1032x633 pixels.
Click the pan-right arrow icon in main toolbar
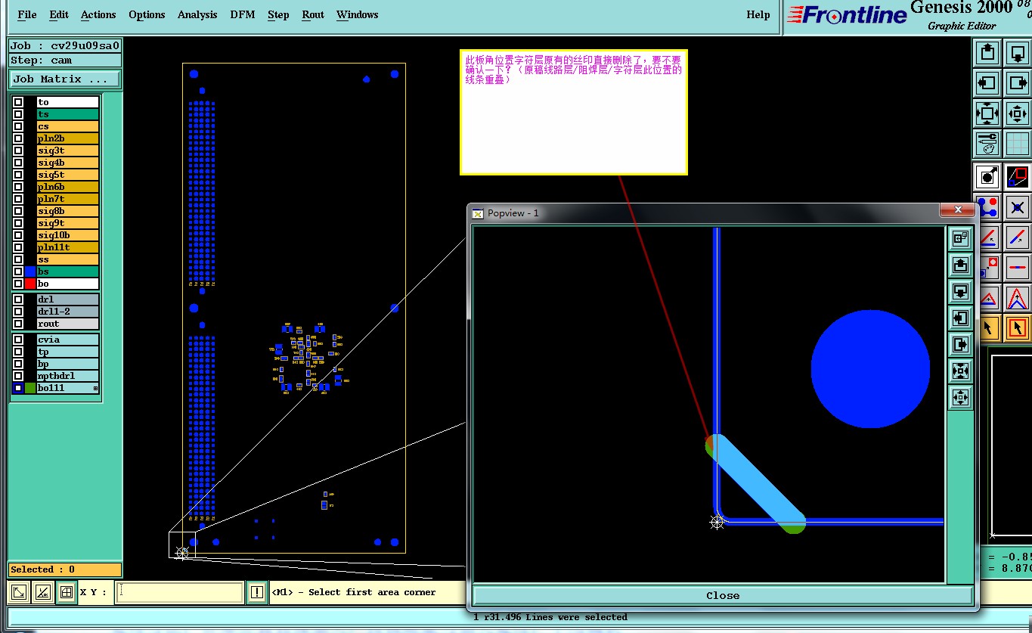pos(1018,83)
